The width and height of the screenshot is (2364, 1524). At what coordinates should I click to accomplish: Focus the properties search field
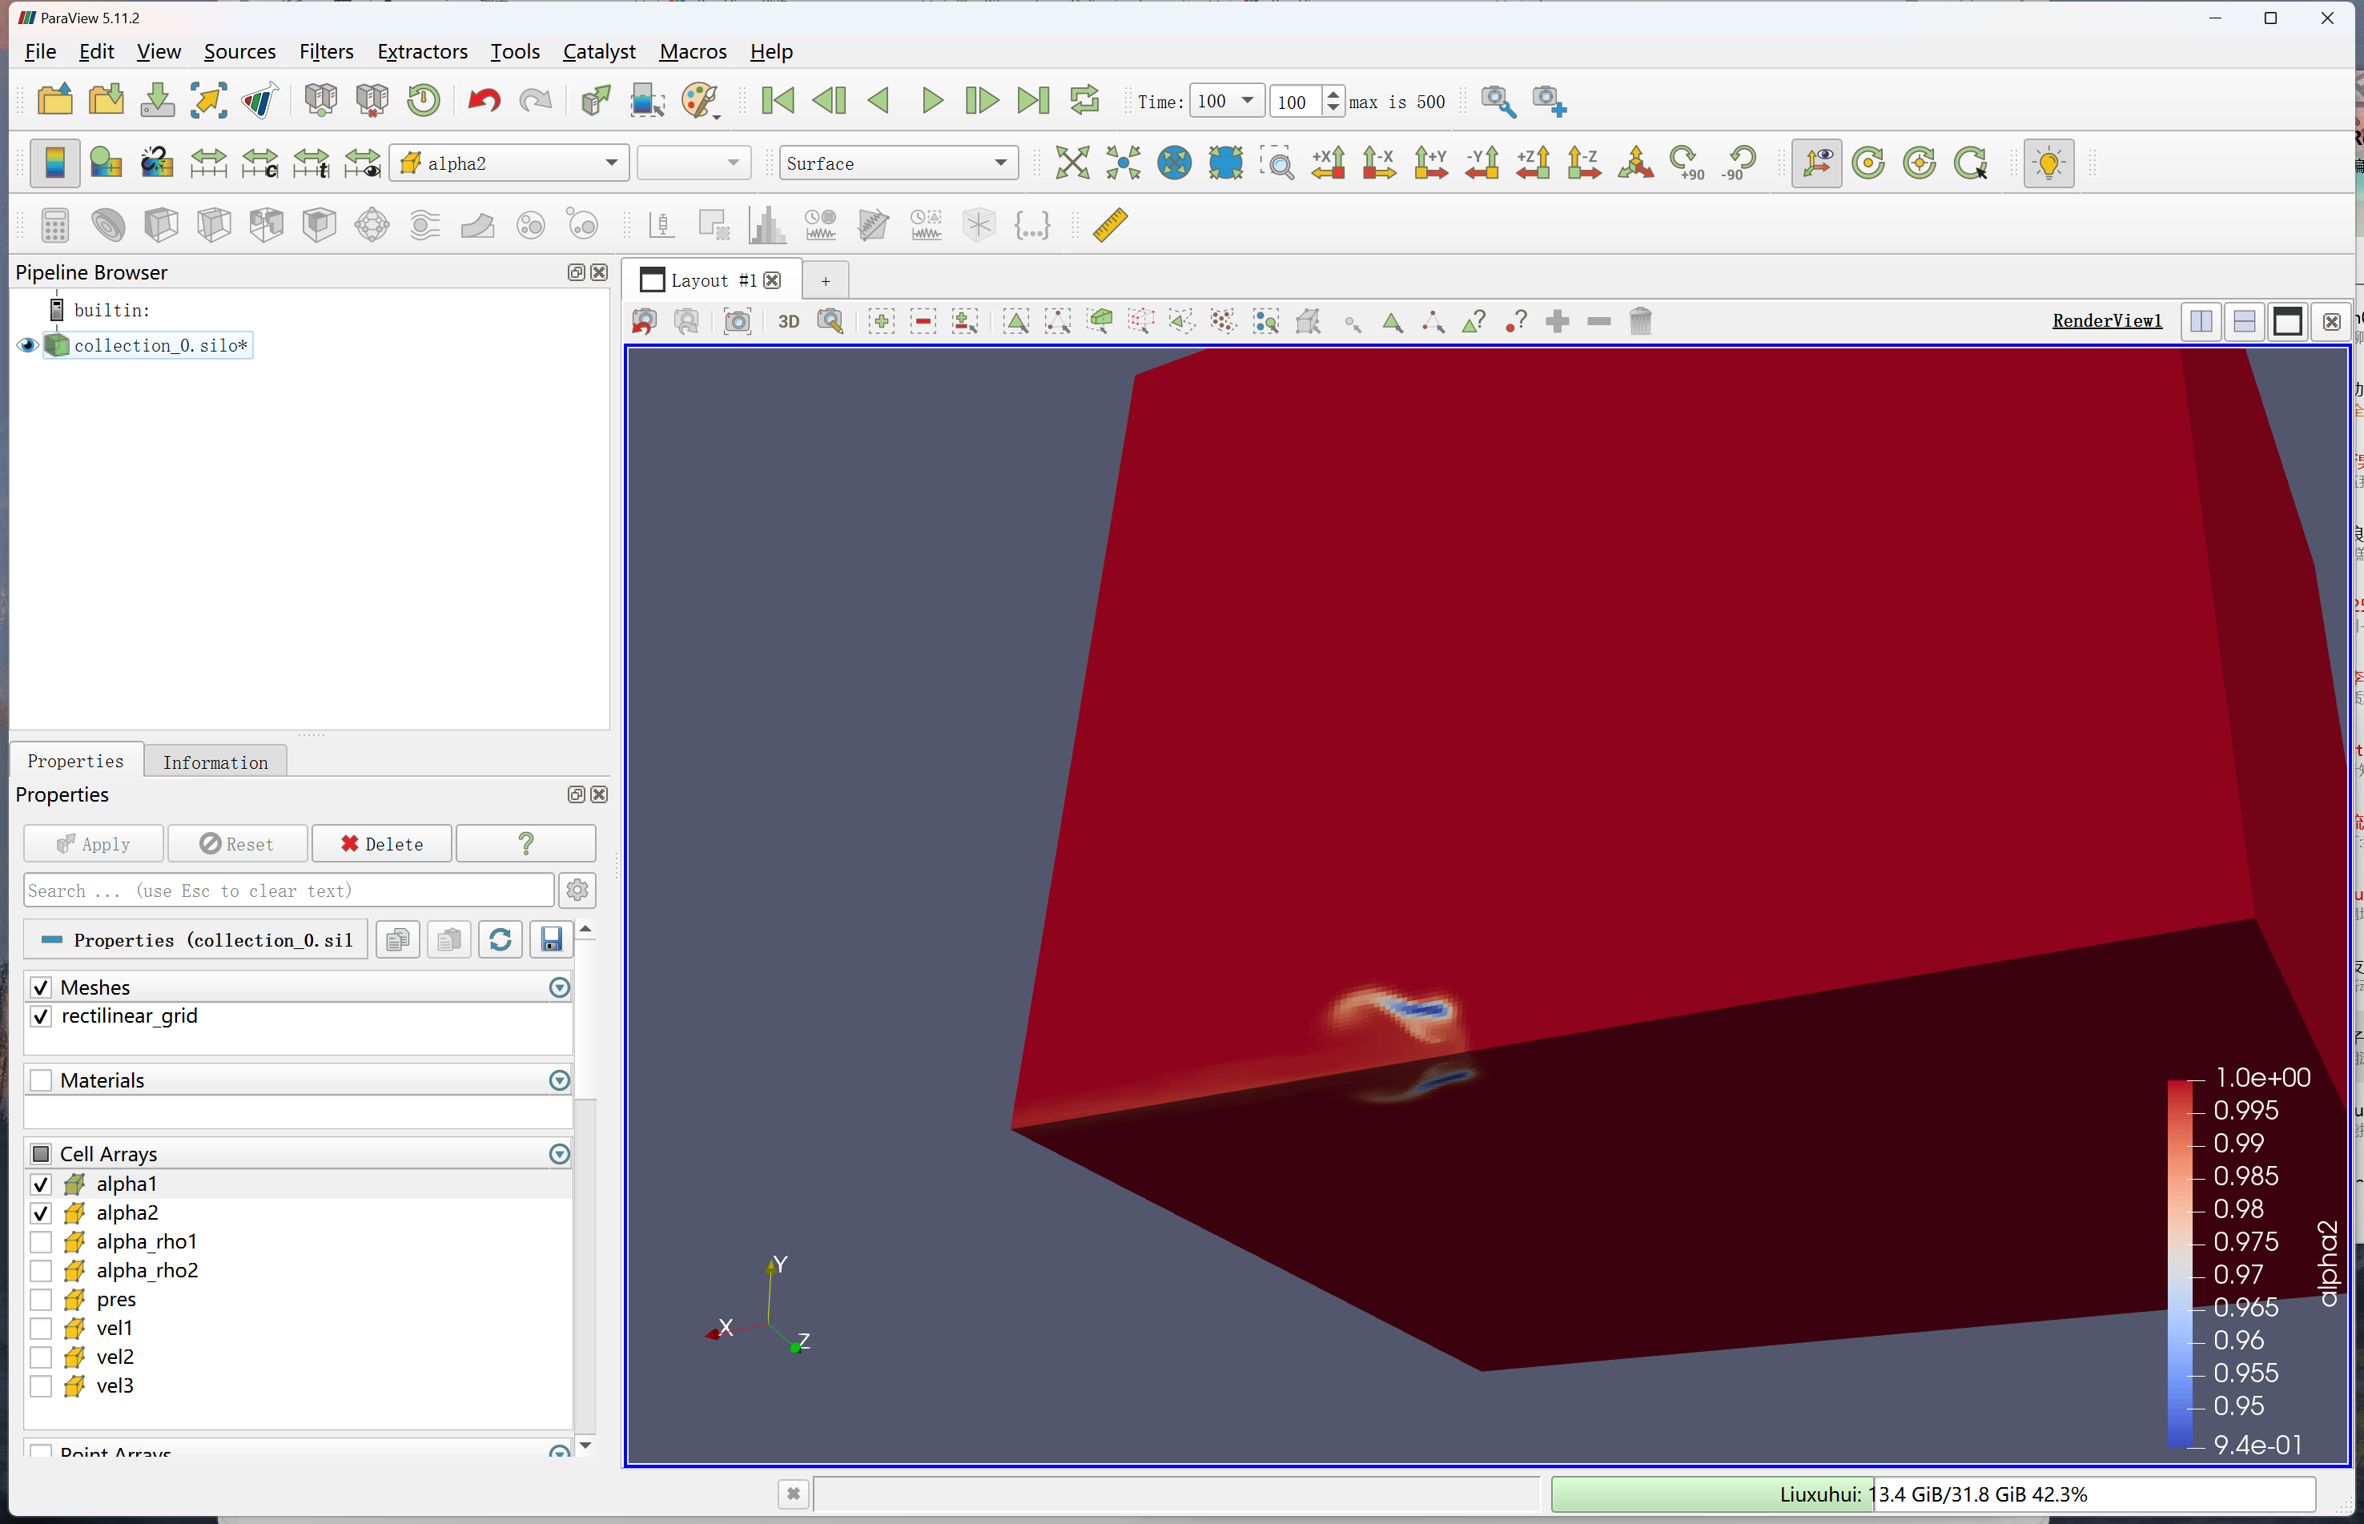(x=288, y=890)
